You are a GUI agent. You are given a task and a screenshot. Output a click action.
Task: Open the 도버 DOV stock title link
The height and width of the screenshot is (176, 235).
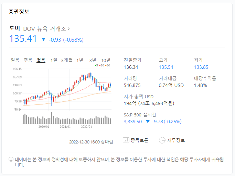pos(39,29)
